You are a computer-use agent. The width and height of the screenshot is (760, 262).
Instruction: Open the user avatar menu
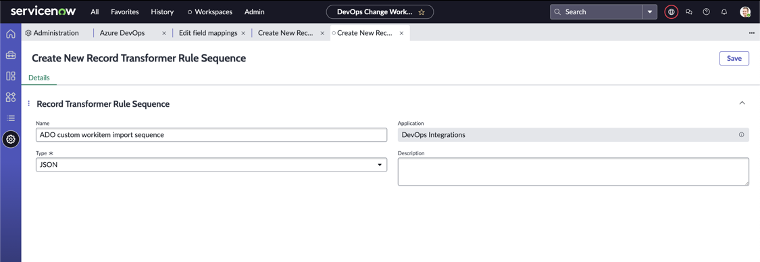point(745,11)
